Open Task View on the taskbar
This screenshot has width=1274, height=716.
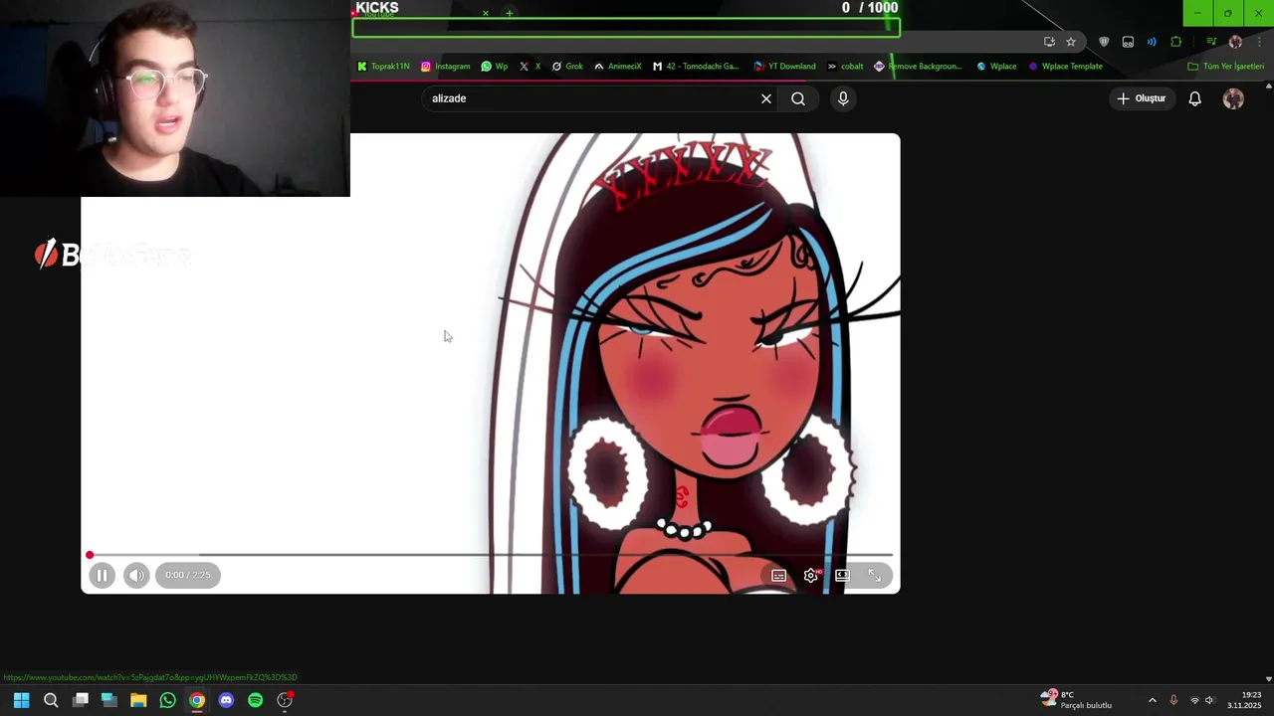(x=81, y=700)
